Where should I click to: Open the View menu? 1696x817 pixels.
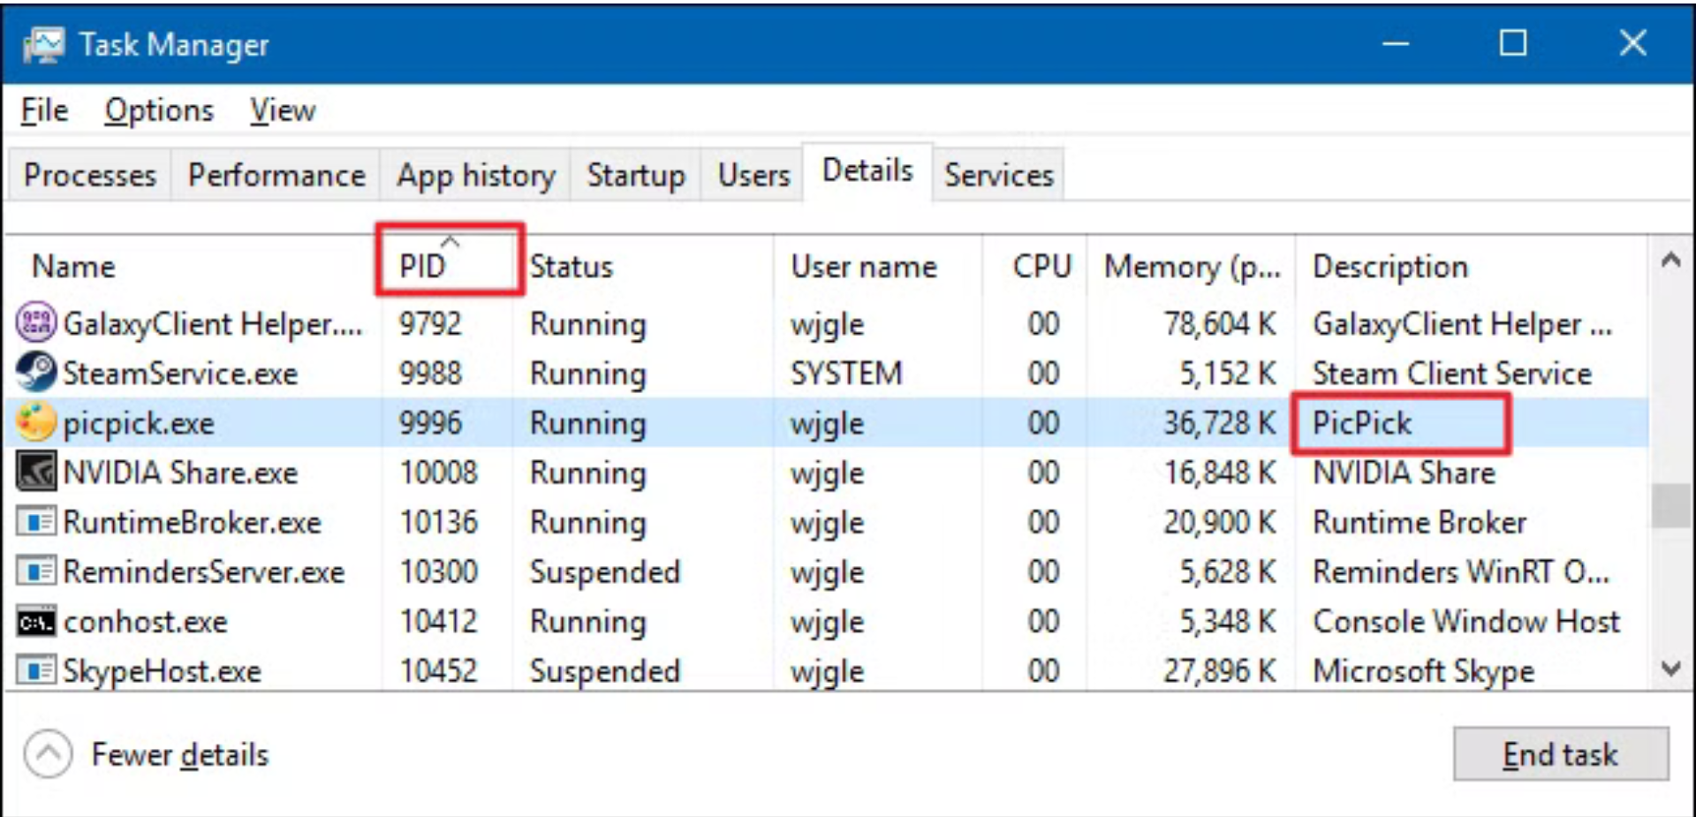click(x=283, y=110)
